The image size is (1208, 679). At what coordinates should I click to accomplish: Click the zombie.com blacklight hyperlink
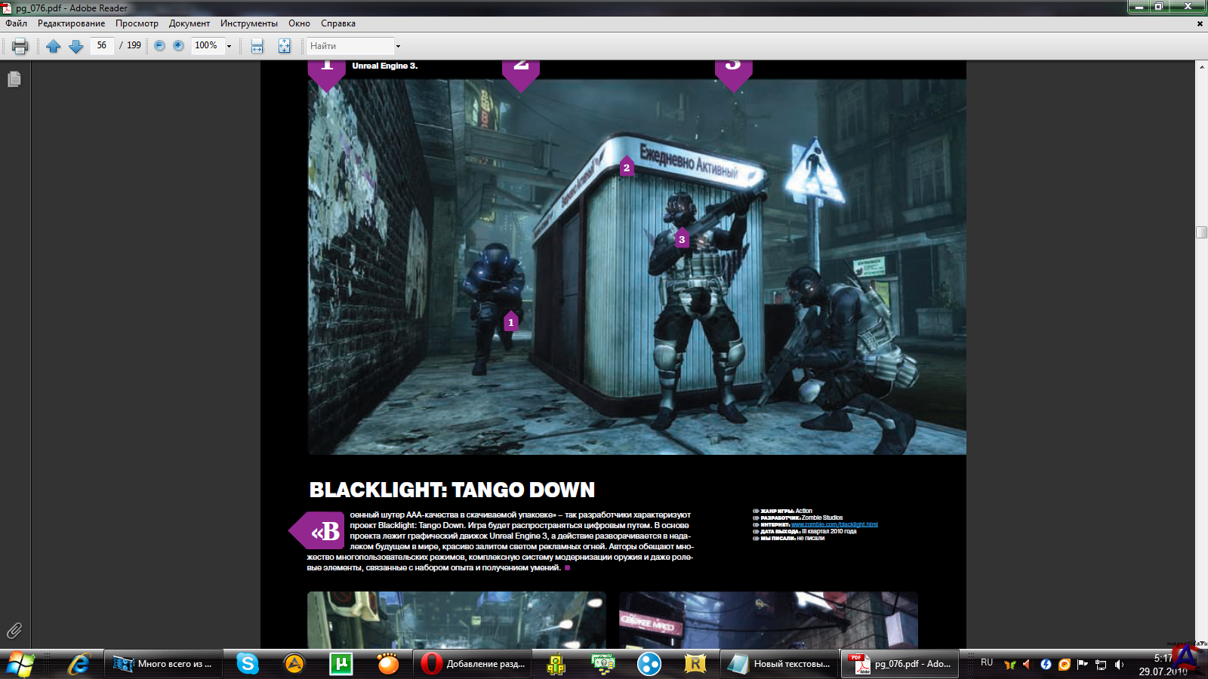(834, 524)
